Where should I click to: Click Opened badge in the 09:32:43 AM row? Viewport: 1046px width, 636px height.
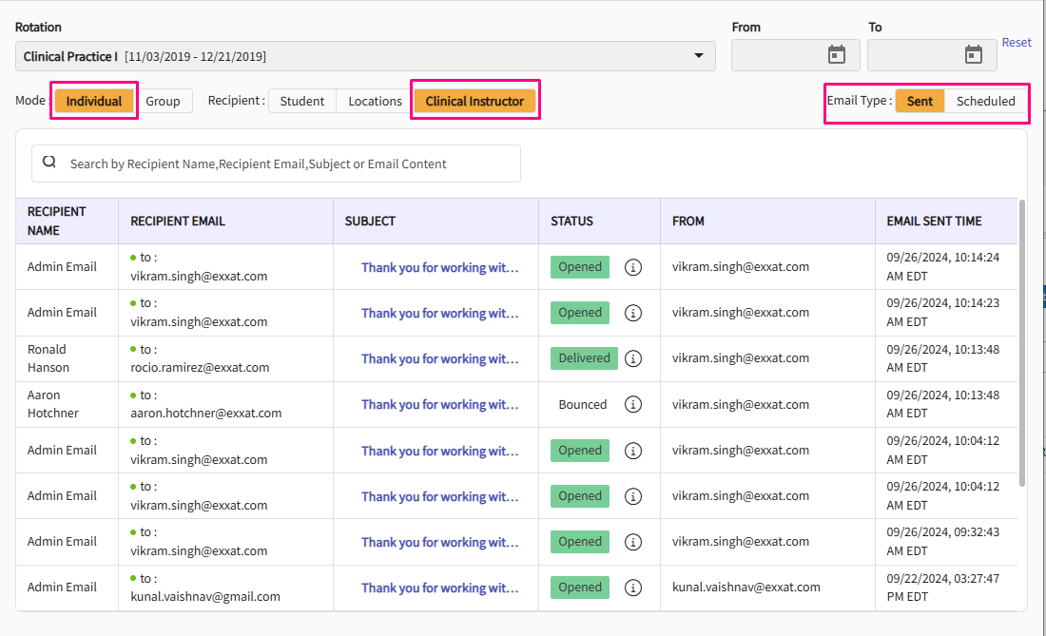pos(580,541)
